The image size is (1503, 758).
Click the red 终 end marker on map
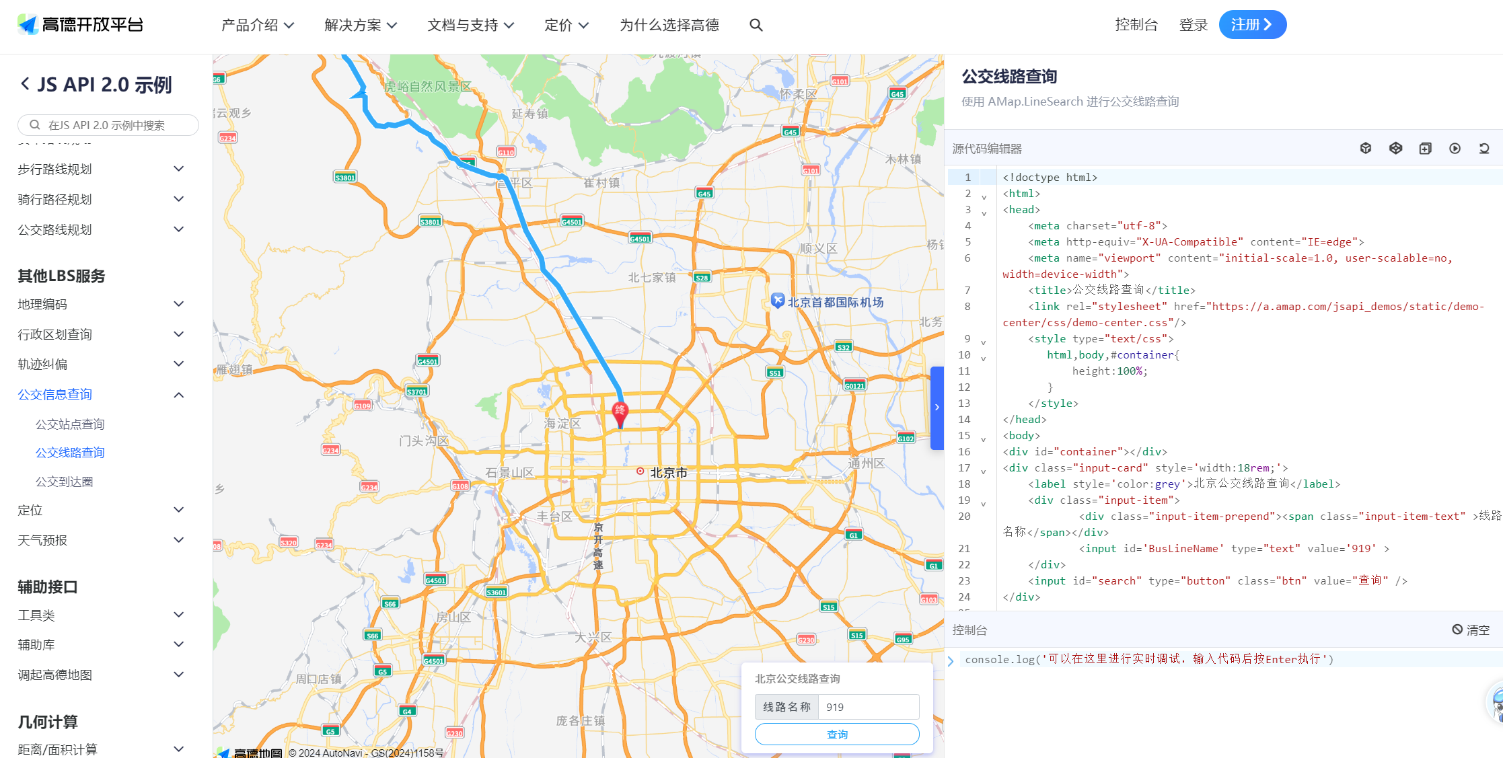tap(620, 414)
